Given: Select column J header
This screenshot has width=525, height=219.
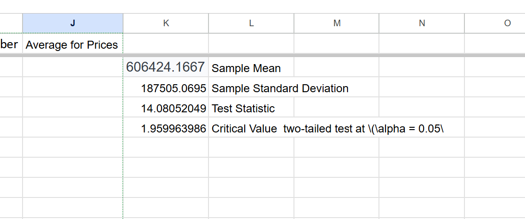Looking at the screenshot, I should click(x=73, y=23).
